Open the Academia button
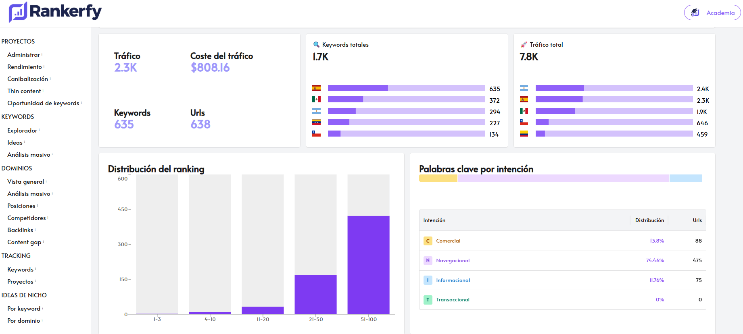Screen dimensions: 743x334 712,12
